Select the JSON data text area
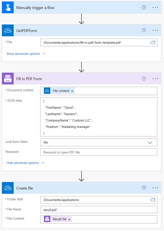Viewport: 164px width, 231px height. (x=99, y=117)
